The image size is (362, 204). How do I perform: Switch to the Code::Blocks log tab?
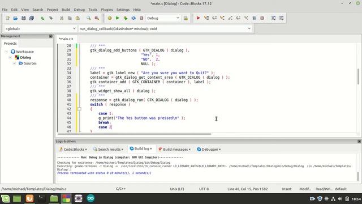click(73, 150)
